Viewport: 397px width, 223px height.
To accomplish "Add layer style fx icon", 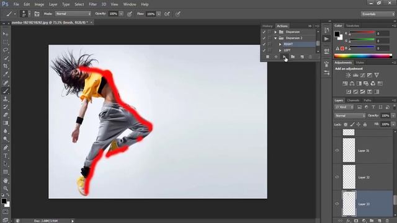I will pyautogui.click(x=349, y=221).
